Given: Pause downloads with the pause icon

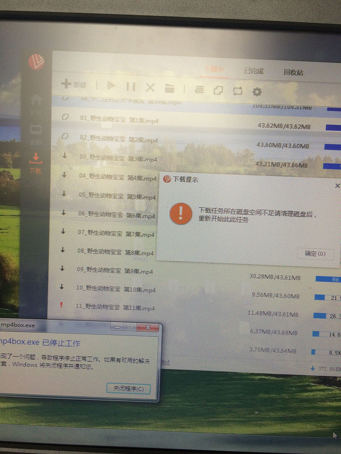Looking at the screenshot, I should 131,87.
